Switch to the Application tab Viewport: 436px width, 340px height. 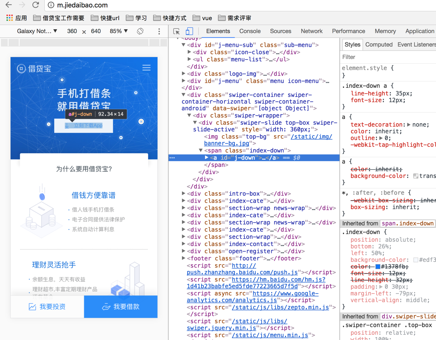pyautogui.click(x=420, y=31)
